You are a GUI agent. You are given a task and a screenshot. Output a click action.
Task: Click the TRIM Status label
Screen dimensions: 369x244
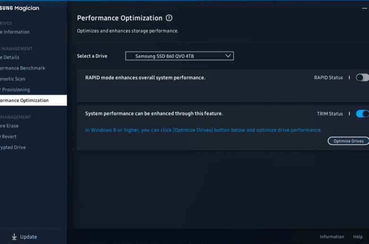coord(330,113)
